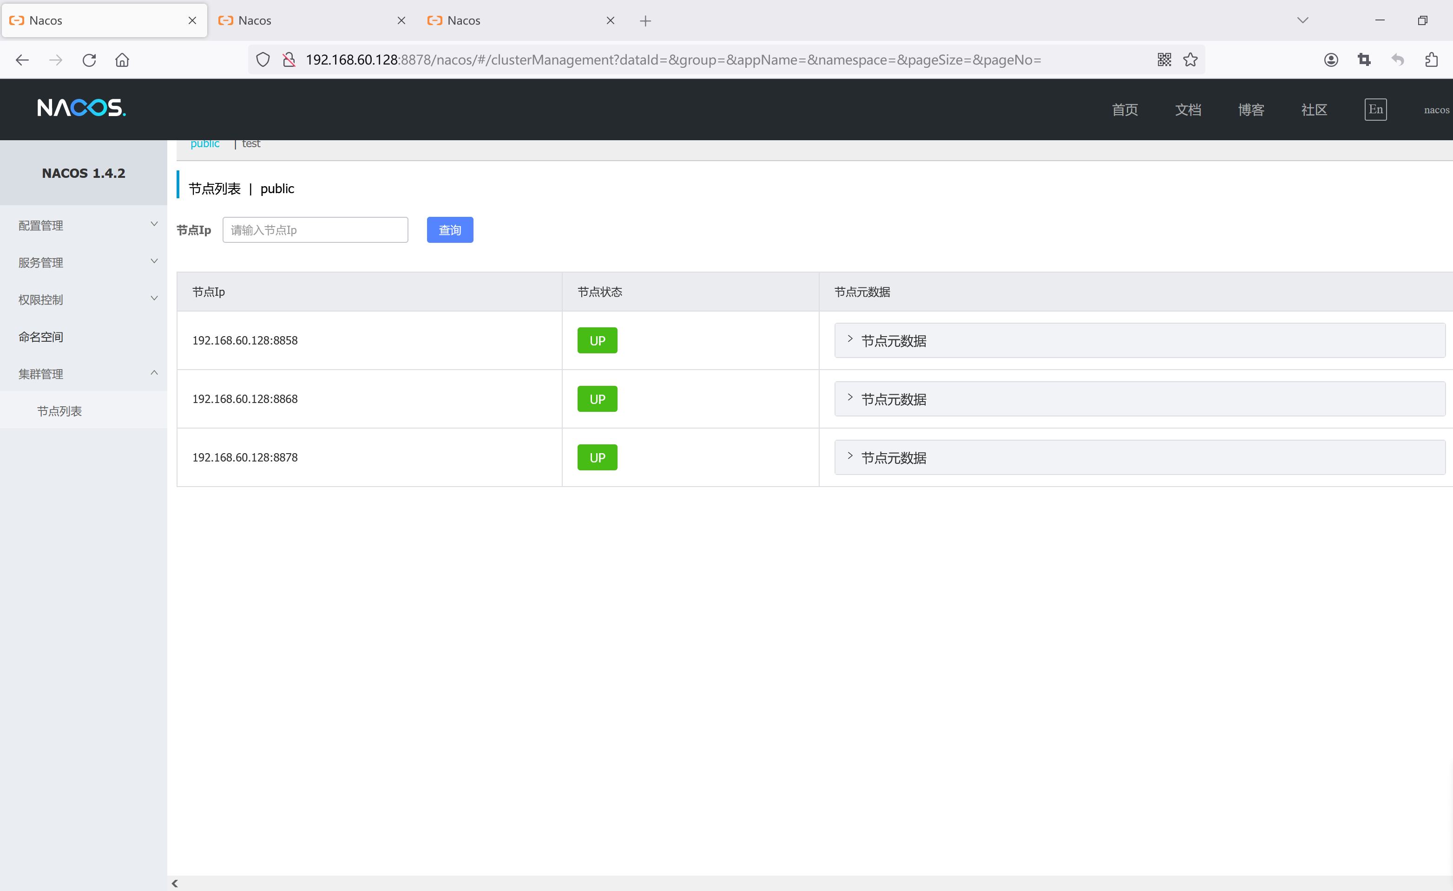Click the screenshot crop icon in toolbar

coord(1364,59)
